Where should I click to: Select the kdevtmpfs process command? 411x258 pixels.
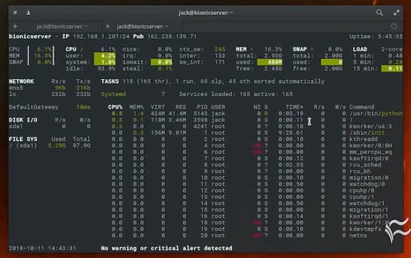(x=365, y=229)
